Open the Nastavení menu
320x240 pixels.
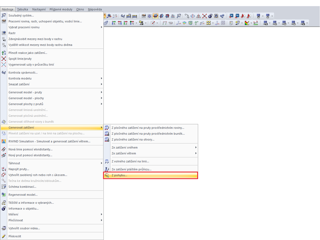point(39,9)
